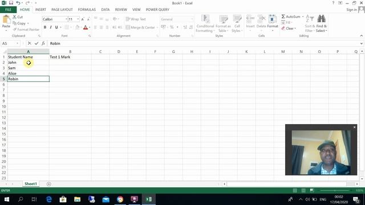Open the Mail app from the taskbar

[106, 199]
